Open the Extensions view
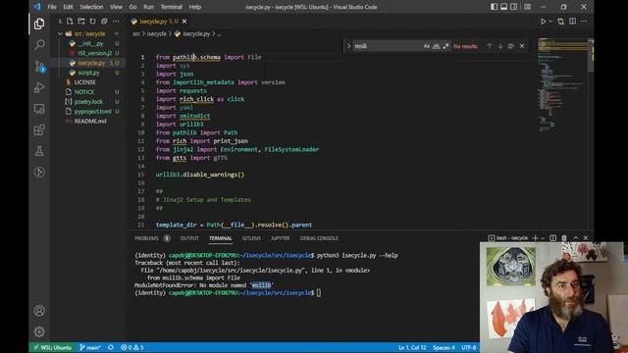The width and height of the screenshot is (628, 353). 39,130
